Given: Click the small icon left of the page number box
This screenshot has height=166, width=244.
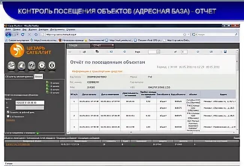Looking at the screenshot, I should click(175, 52).
